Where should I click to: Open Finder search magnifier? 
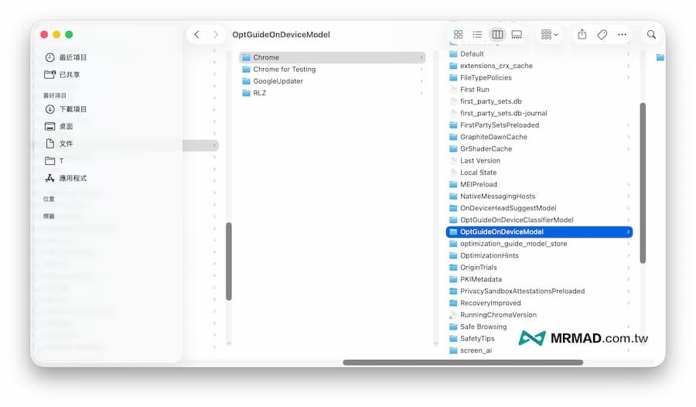click(x=651, y=34)
